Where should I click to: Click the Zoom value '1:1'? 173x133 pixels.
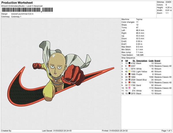coord(167,13)
